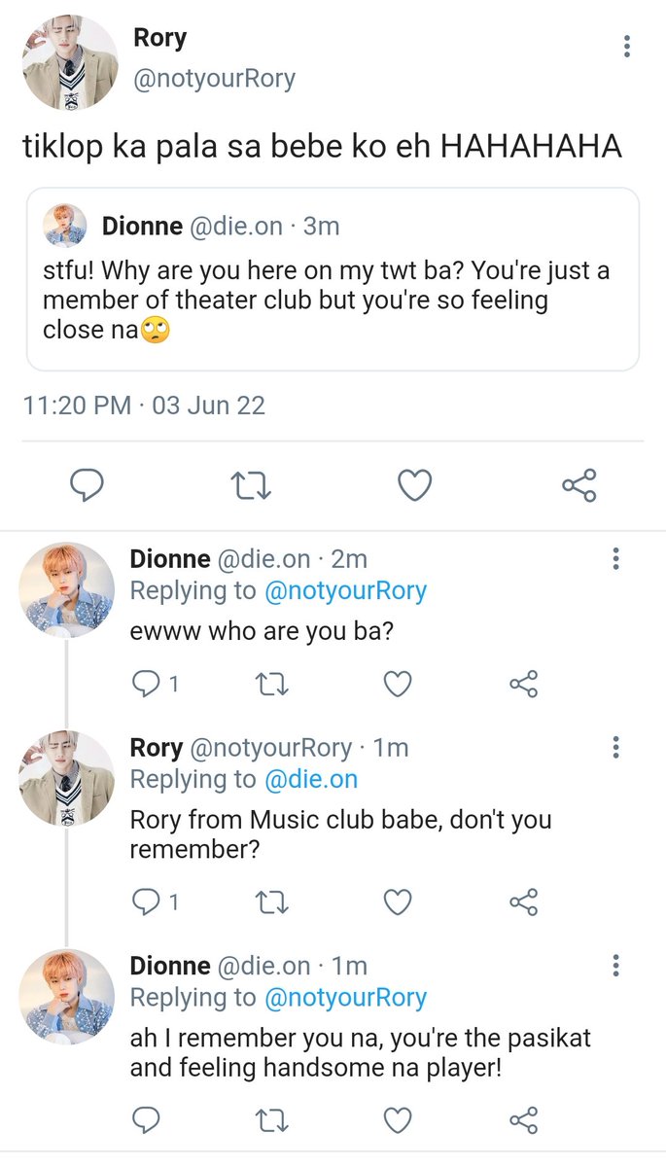
Task: View the 11:20 PM · 03 Jun 22 timestamp
Action: coord(144,406)
